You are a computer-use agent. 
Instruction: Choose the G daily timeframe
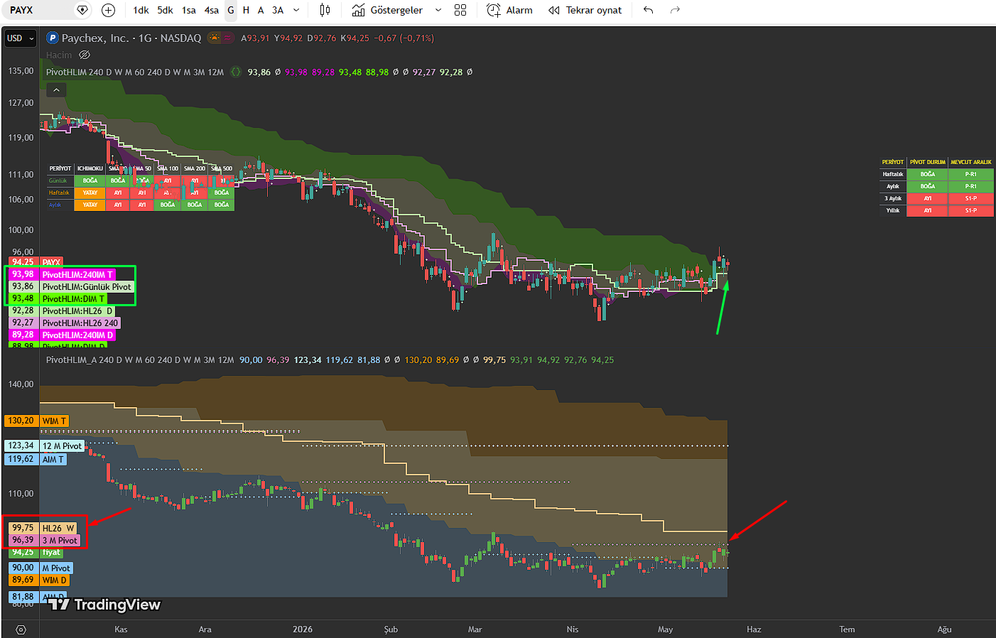point(231,10)
